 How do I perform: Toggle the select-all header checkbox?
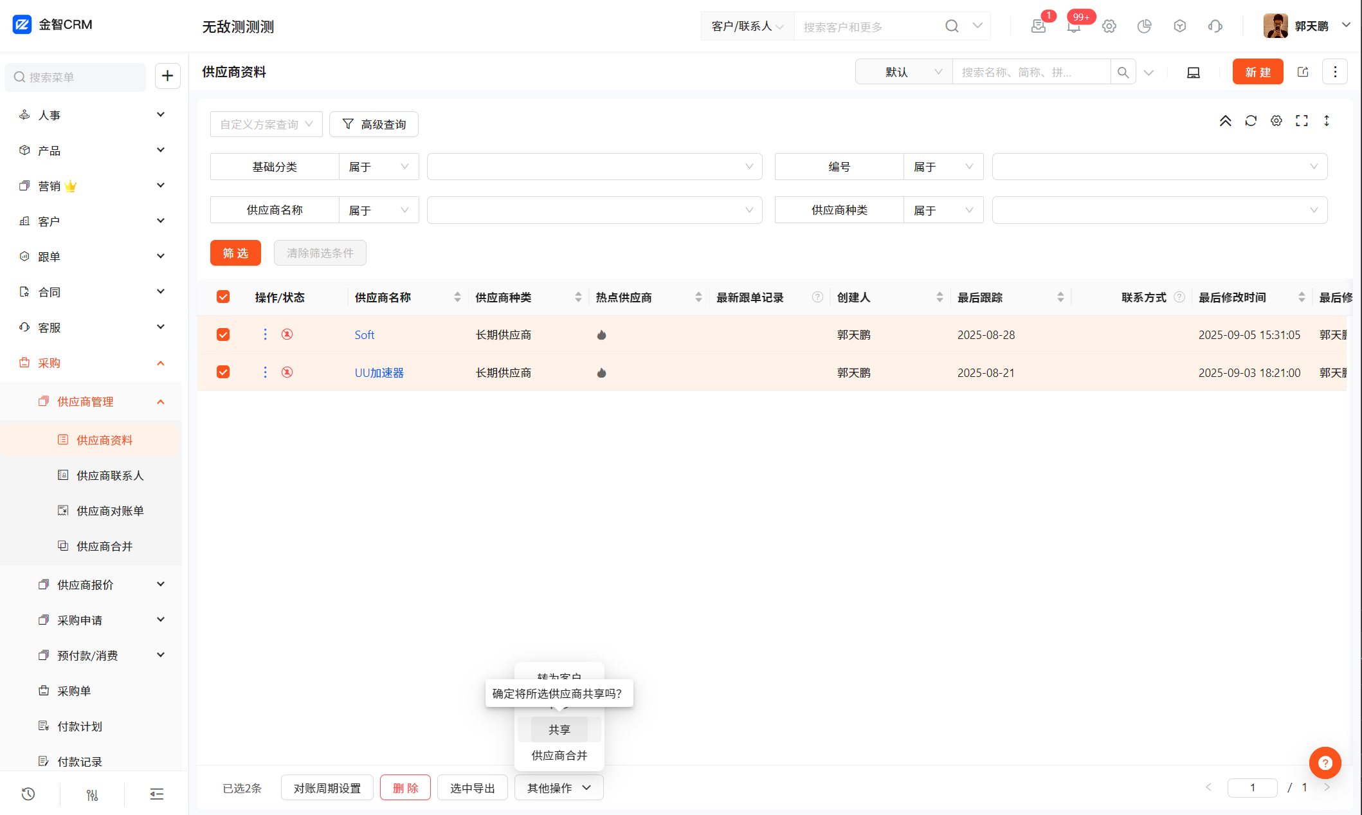click(x=223, y=297)
